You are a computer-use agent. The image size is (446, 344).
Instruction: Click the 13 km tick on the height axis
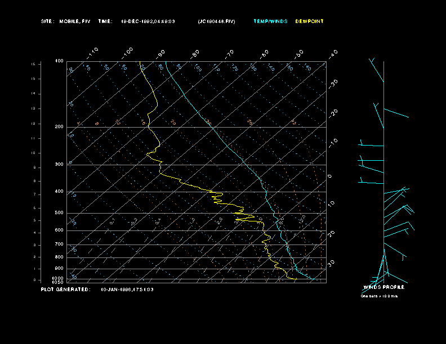(x=33, y=108)
